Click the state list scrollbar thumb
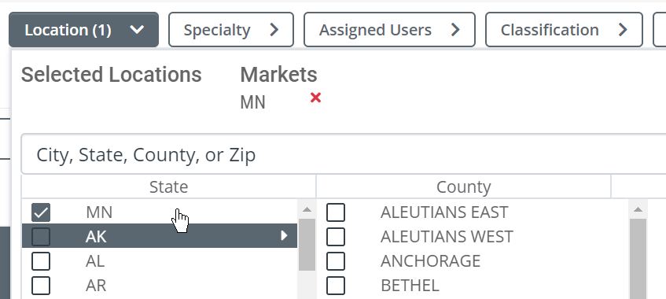Screen dimensions: 666x299 [x=307, y=245]
